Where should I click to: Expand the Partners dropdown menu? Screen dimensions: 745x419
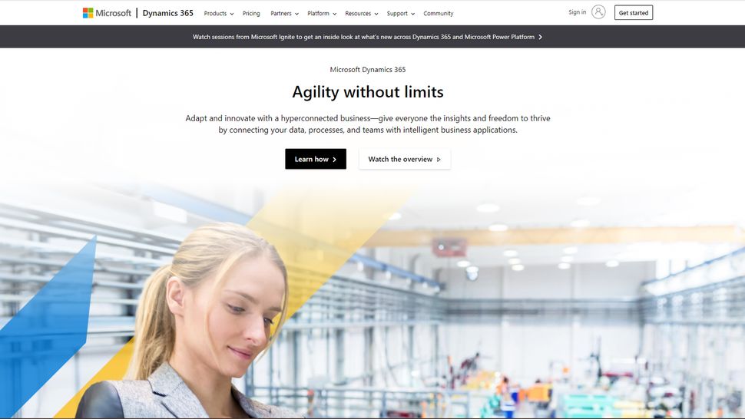coord(285,13)
